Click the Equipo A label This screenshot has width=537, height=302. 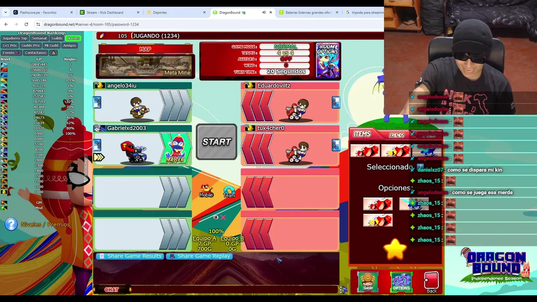pyautogui.click(x=204, y=238)
